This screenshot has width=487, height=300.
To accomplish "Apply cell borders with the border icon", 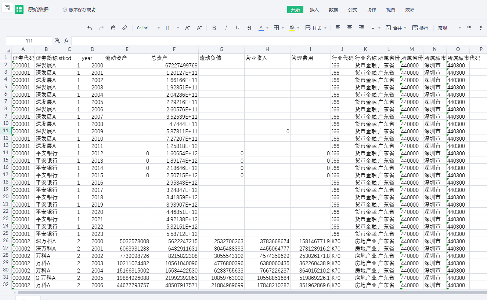I will 277,28.
